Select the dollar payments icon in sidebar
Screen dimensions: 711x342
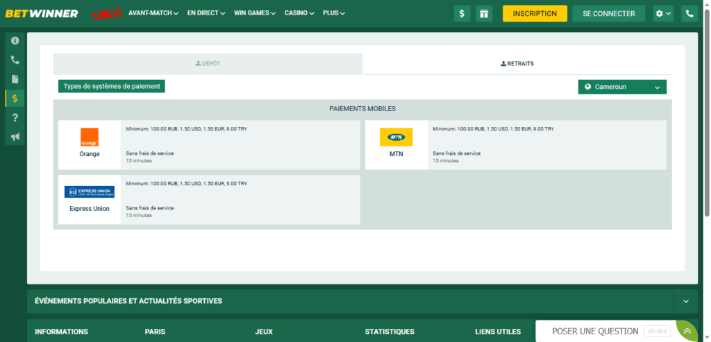[15, 99]
